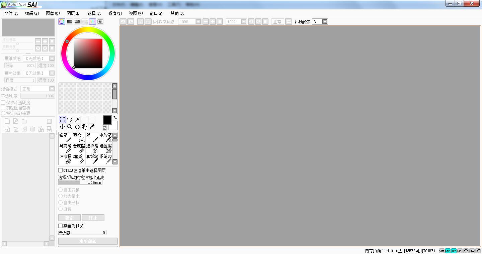Enable 高画质预览 checkbox
The height and width of the screenshot is (254, 482).
(61, 226)
